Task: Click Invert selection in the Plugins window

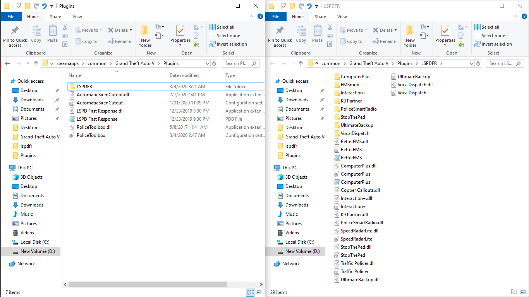Action: 228,44
